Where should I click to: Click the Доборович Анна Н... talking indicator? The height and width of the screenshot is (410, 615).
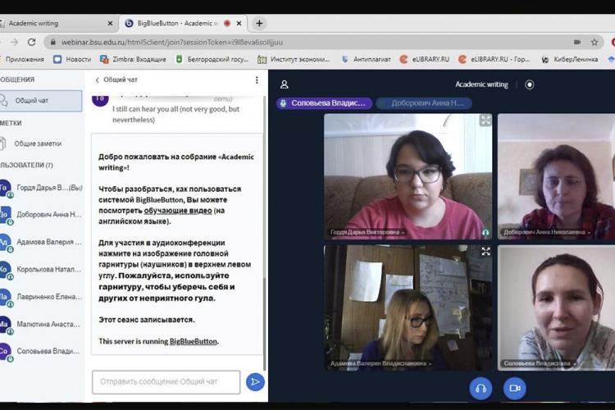[x=424, y=103]
